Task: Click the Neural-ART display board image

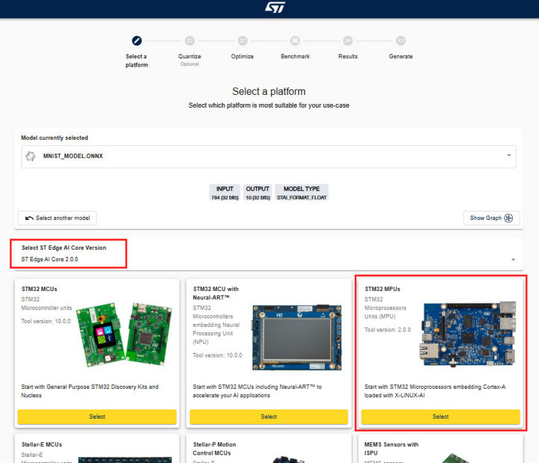Action: [x=297, y=337]
